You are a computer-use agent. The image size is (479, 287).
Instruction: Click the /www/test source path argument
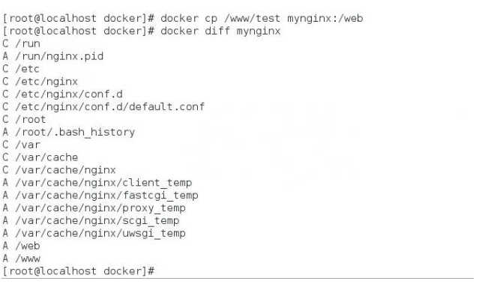pyautogui.click(x=252, y=18)
